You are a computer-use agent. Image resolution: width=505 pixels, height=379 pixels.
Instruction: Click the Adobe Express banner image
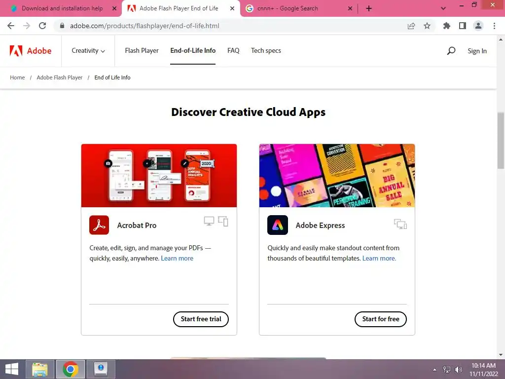337,176
